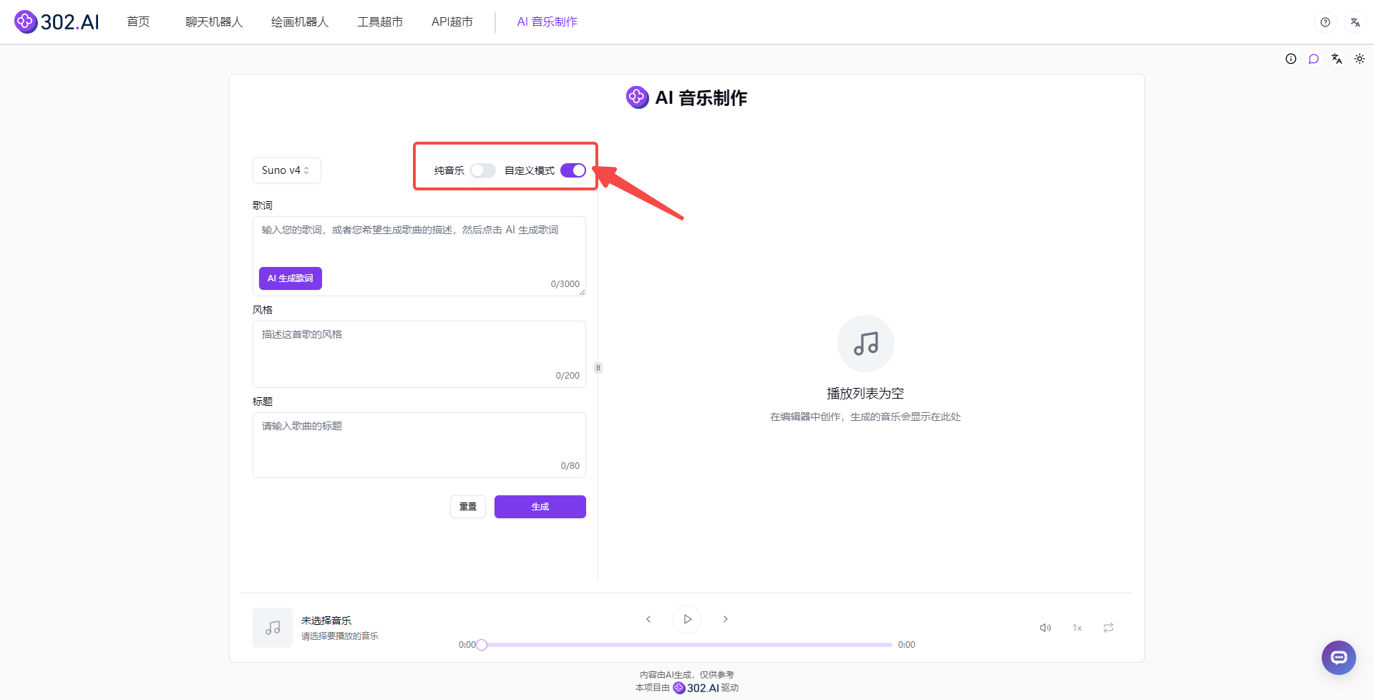This screenshot has height=700, width=1374.
Task: Mute using the volume speaker icon
Action: [x=1046, y=628]
